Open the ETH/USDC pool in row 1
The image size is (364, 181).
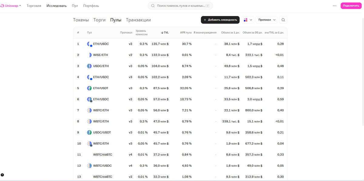(180, 44)
